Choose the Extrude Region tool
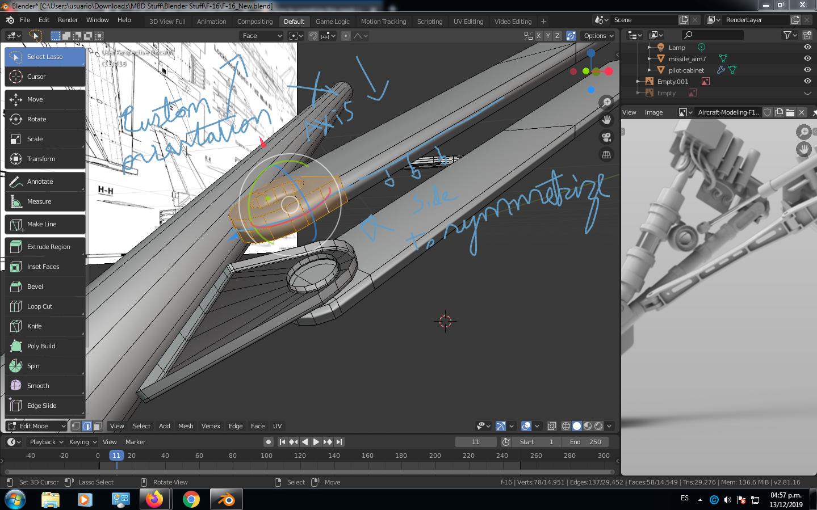 click(x=45, y=247)
